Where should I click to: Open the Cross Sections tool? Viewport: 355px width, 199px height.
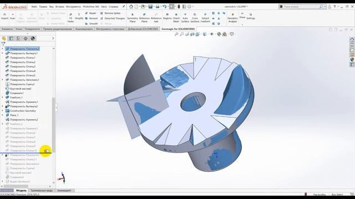(195, 18)
